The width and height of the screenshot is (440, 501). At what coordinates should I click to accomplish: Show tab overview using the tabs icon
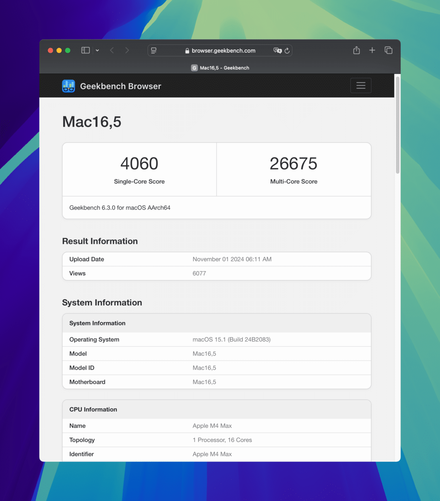[388, 50]
